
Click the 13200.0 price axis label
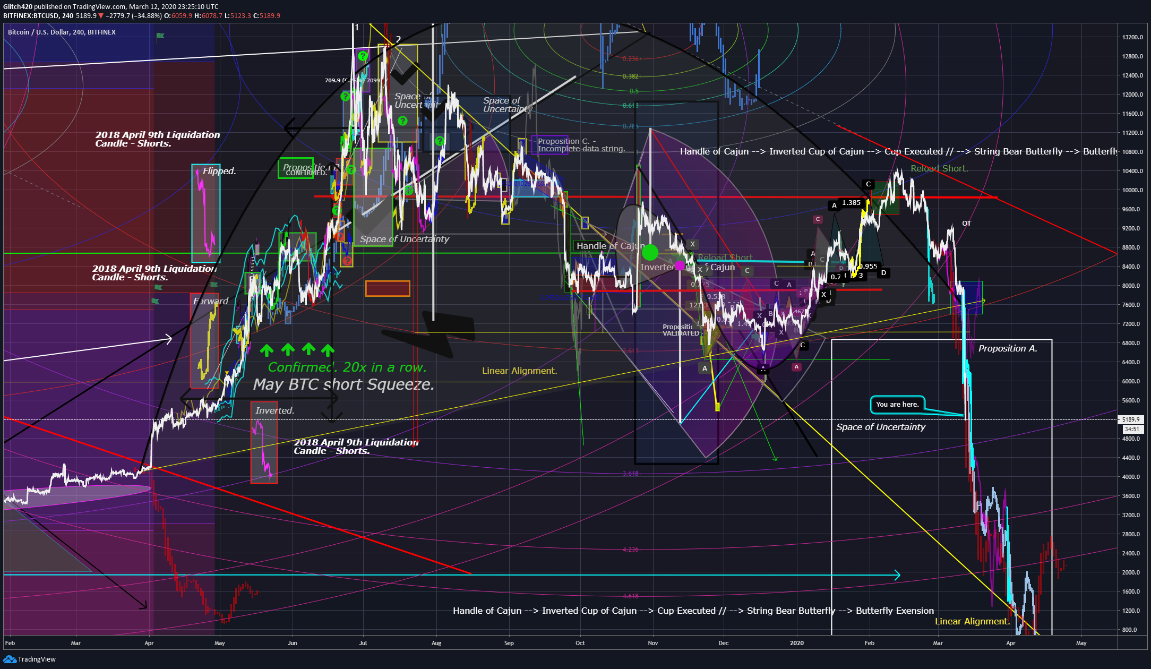point(1132,37)
